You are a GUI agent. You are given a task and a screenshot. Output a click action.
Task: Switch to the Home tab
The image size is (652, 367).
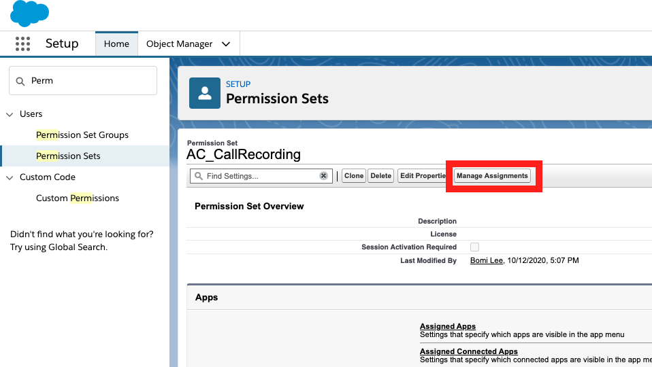116,43
